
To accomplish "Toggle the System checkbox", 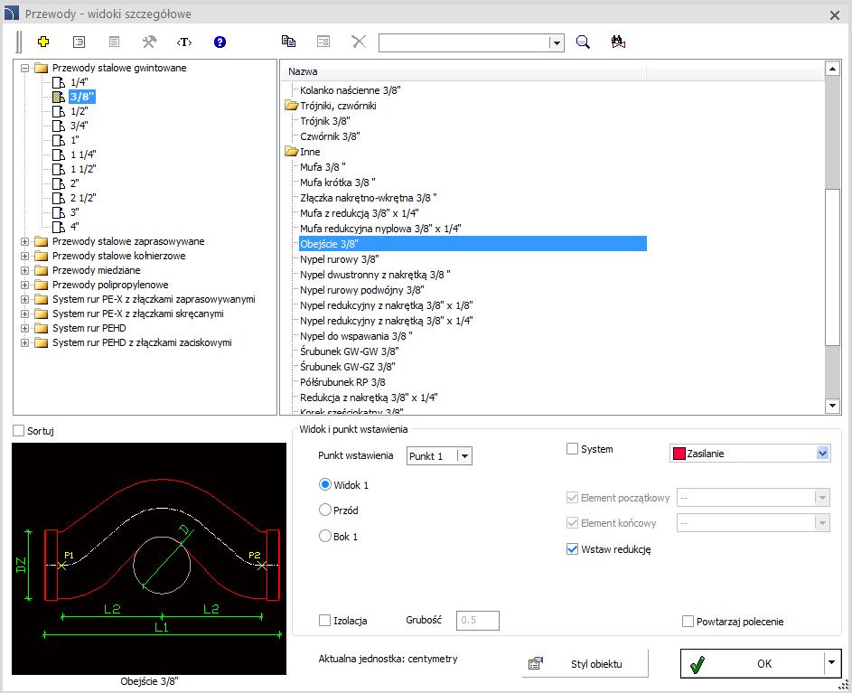I will 572,449.
